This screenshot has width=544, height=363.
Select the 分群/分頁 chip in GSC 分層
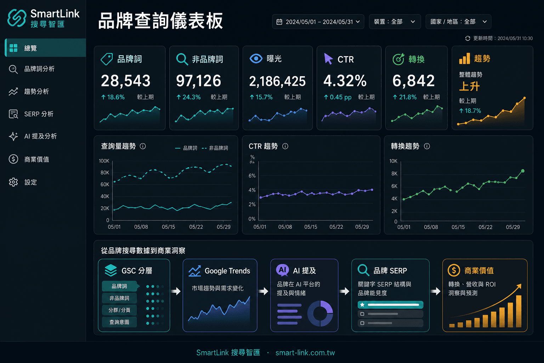119,310
